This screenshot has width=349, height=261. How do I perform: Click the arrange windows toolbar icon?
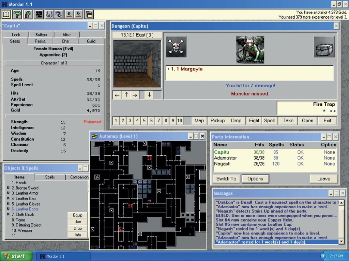coord(89,15)
